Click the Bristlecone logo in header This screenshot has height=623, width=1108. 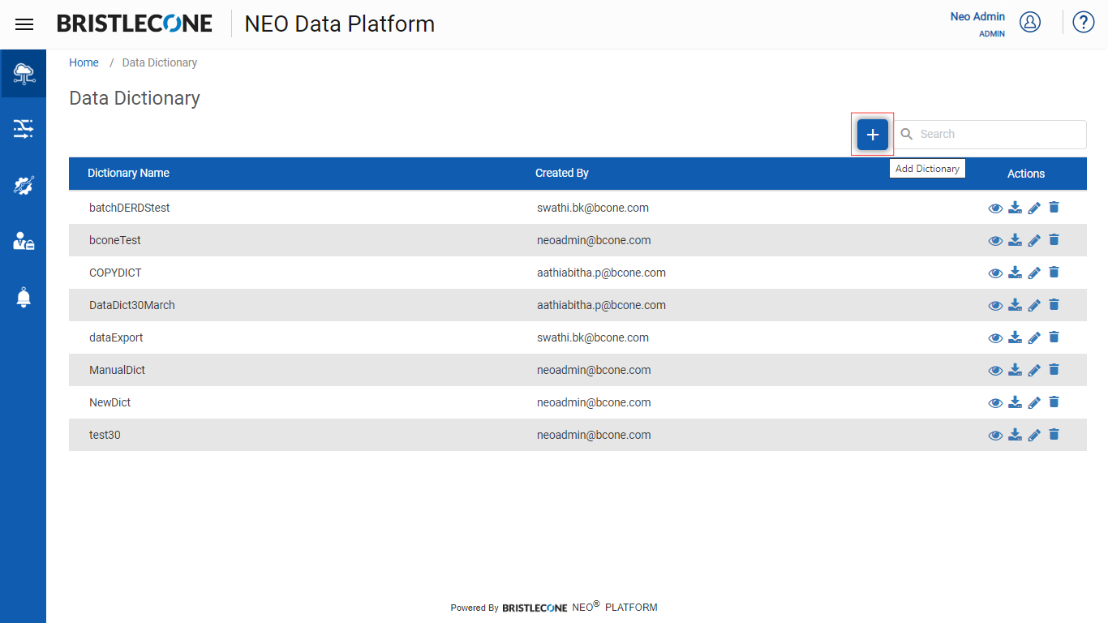coord(135,24)
